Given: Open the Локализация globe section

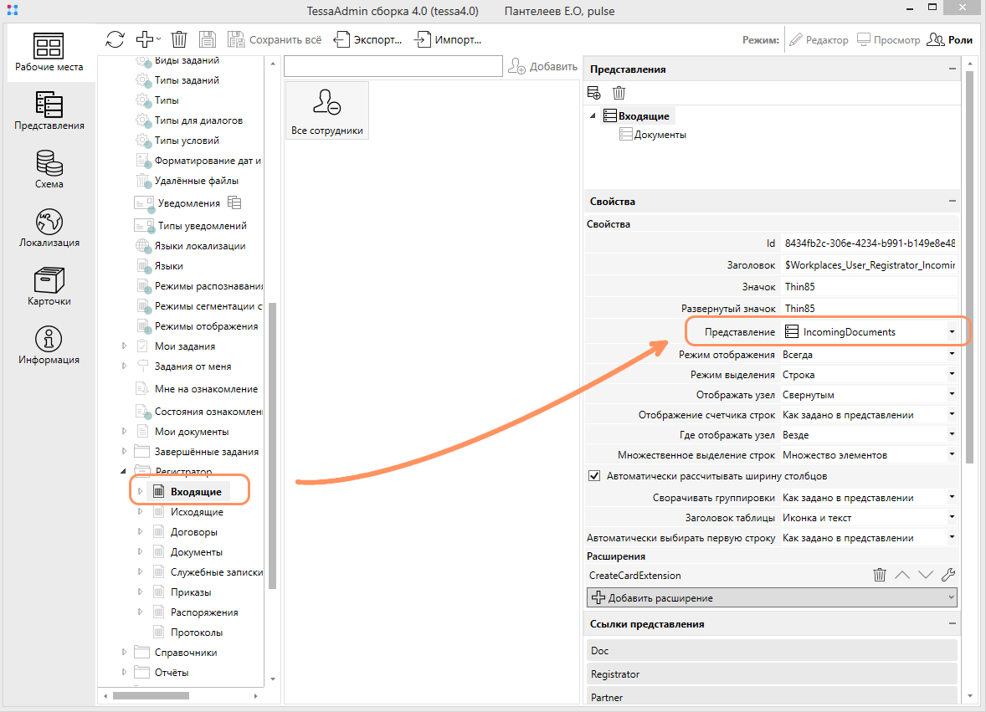Looking at the screenshot, I should (49, 227).
